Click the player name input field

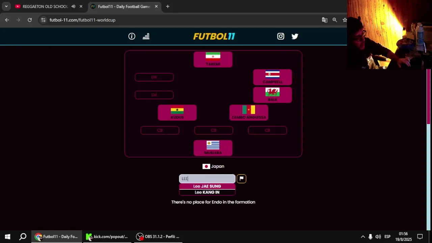pyautogui.click(x=207, y=179)
